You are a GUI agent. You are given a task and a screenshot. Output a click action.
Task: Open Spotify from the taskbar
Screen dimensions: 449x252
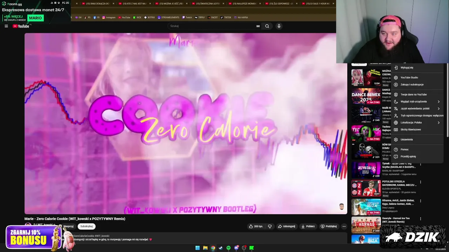click(x=228, y=248)
